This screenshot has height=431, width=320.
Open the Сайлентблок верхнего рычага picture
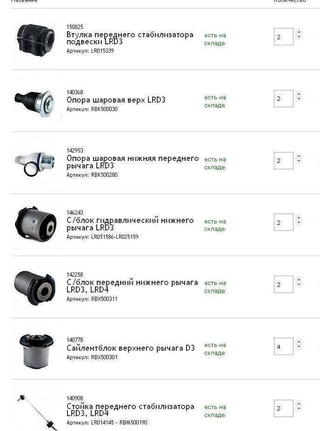(36, 350)
